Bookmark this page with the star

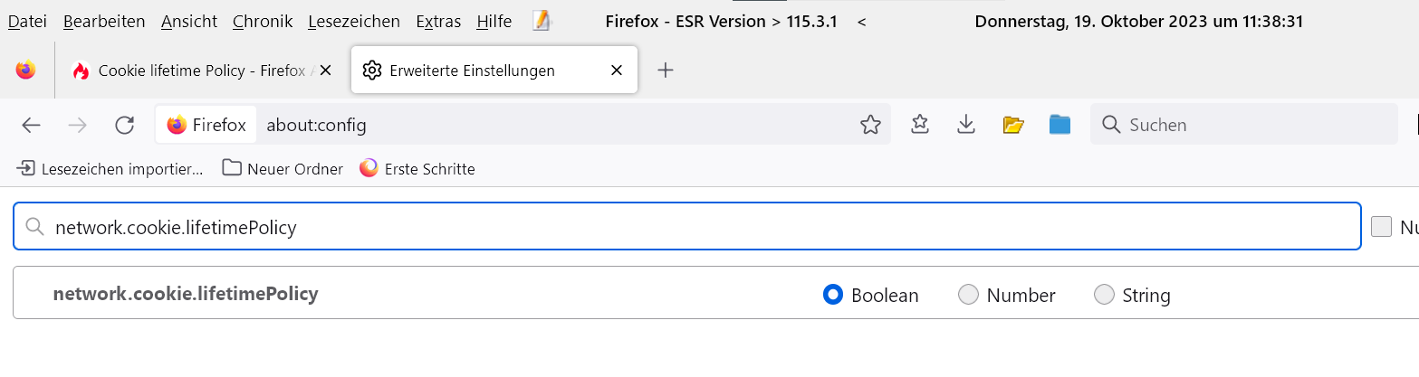pyautogui.click(x=870, y=125)
